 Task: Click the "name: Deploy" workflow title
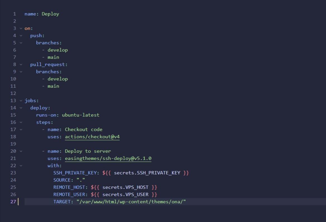42,14
